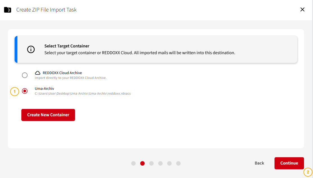Viewport: 313px width, 178px height.
Task: Select the Uma-Archiv radio button
Action: 25,91
